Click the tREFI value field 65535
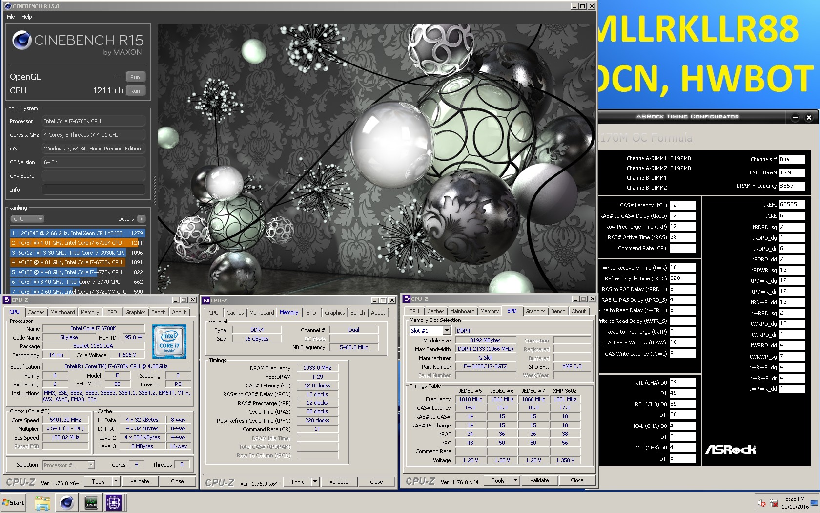Image resolution: width=820 pixels, height=513 pixels. coord(792,205)
